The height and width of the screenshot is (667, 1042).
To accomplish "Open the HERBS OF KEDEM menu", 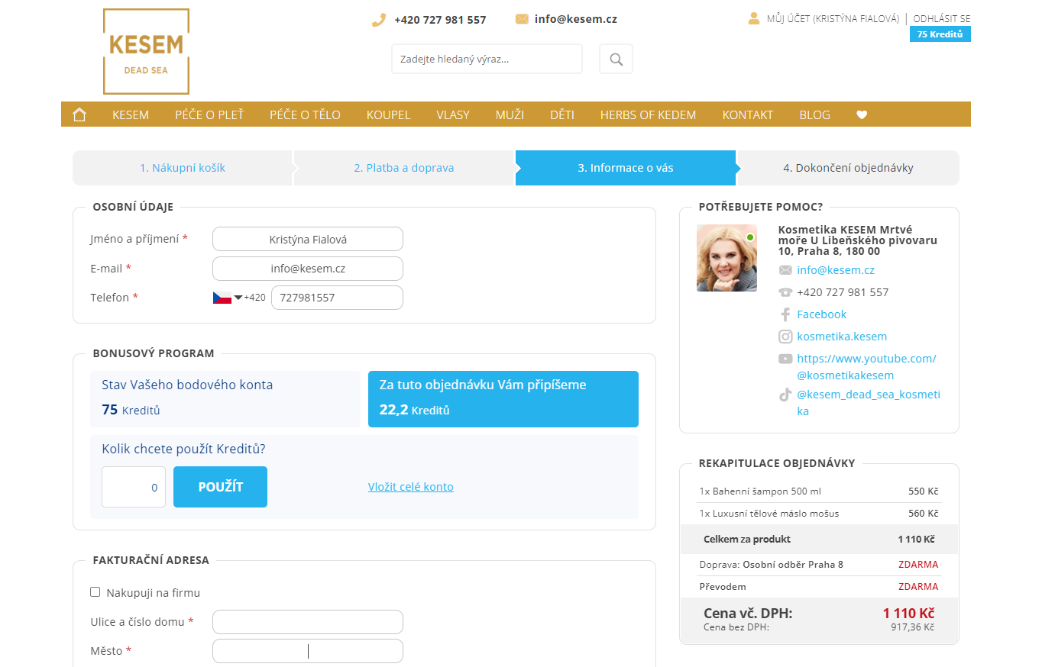I will (649, 114).
